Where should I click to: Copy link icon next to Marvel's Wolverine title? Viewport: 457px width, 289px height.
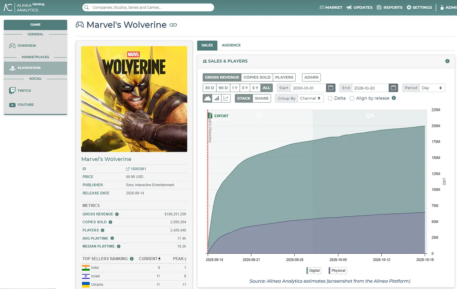[x=173, y=25]
